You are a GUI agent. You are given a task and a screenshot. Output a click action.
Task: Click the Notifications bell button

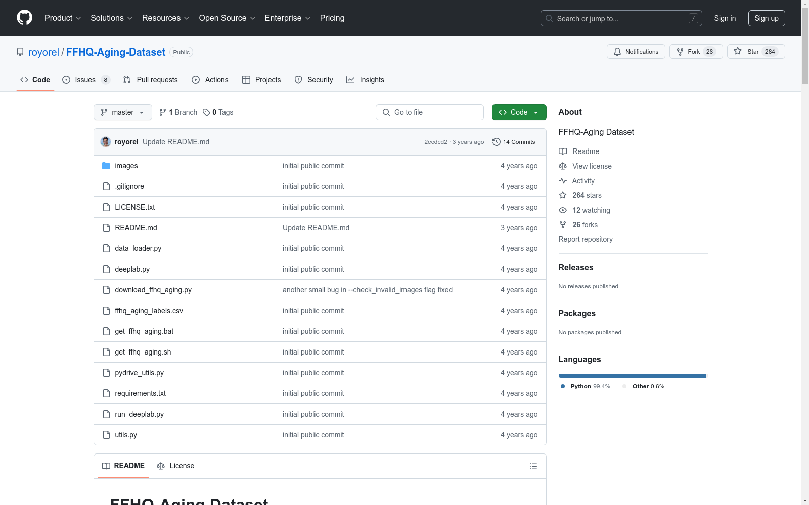point(636,52)
